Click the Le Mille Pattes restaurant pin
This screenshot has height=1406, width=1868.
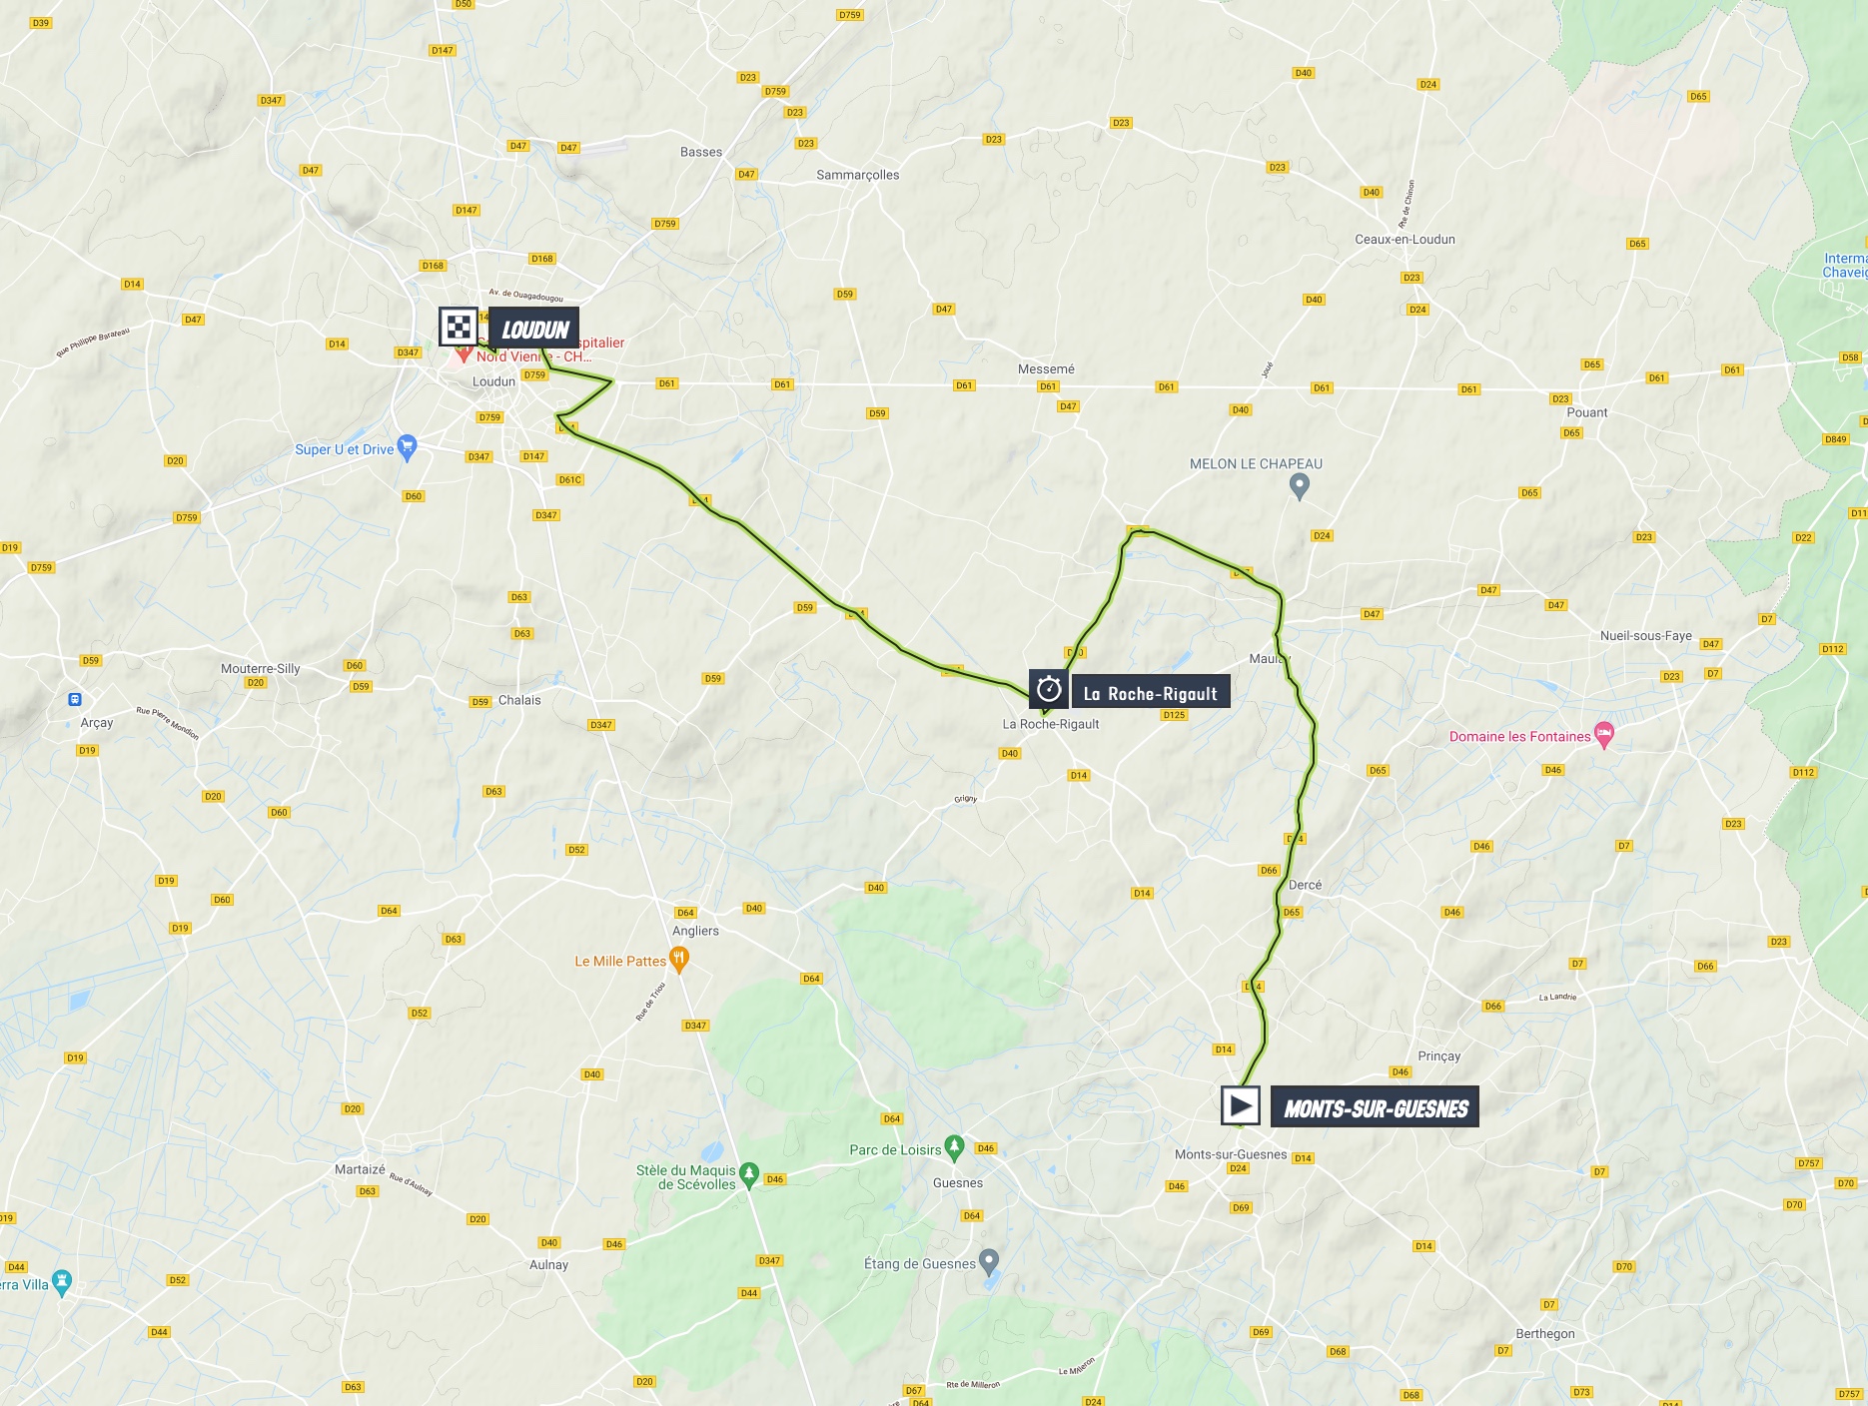[x=679, y=961]
